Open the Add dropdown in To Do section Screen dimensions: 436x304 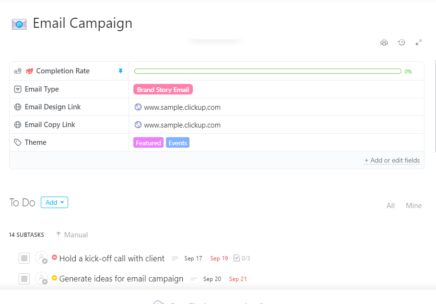[54, 202]
